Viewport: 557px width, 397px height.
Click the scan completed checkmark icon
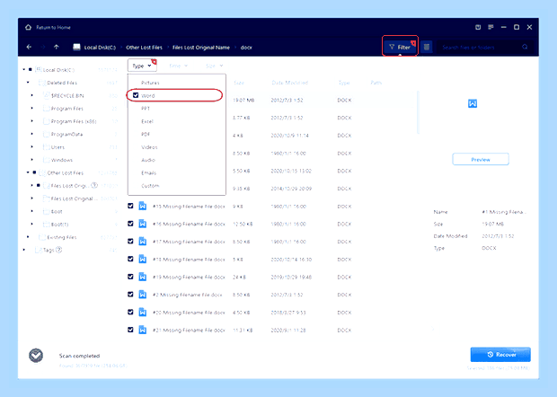click(36, 356)
